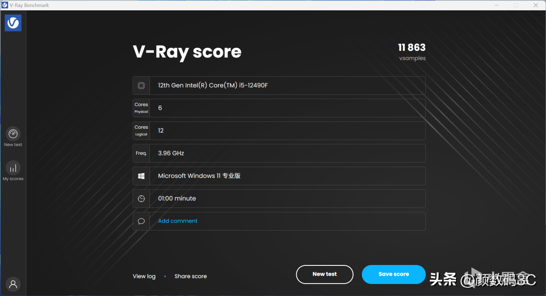Click the vsamples unit label
Screen dimensions: 546x296
pyautogui.click(x=412, y=58)
